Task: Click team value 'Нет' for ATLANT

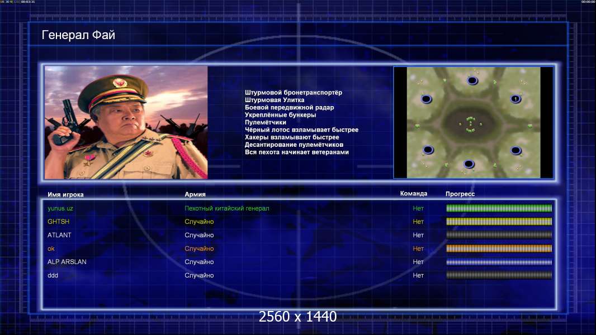Action: pos(418,235)
